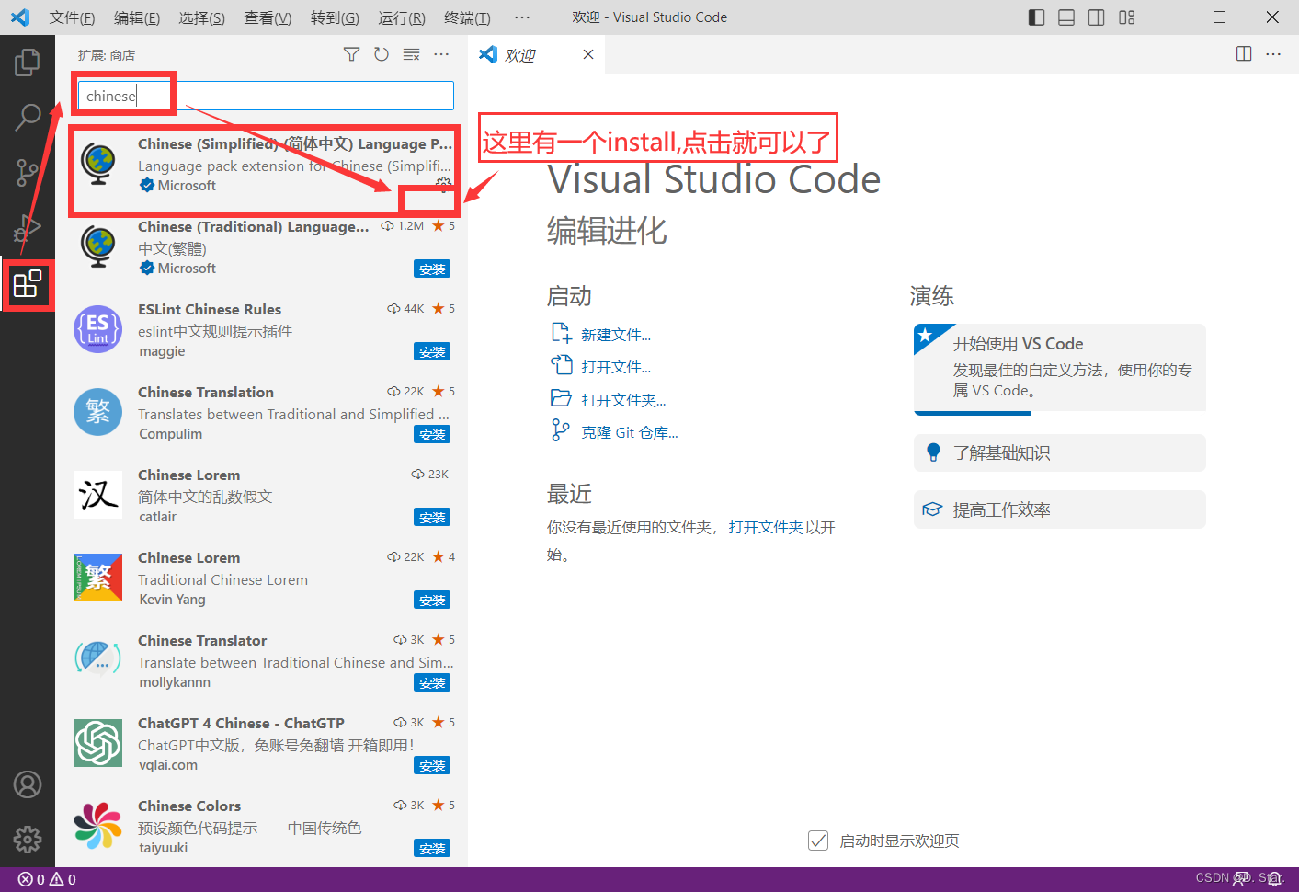The image size is (1299, 892).
Task: Open the Run and Debug view
Action: tap(28, 227)
